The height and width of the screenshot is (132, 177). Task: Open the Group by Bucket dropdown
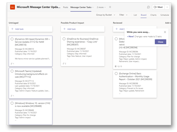[x=105, y=15]
